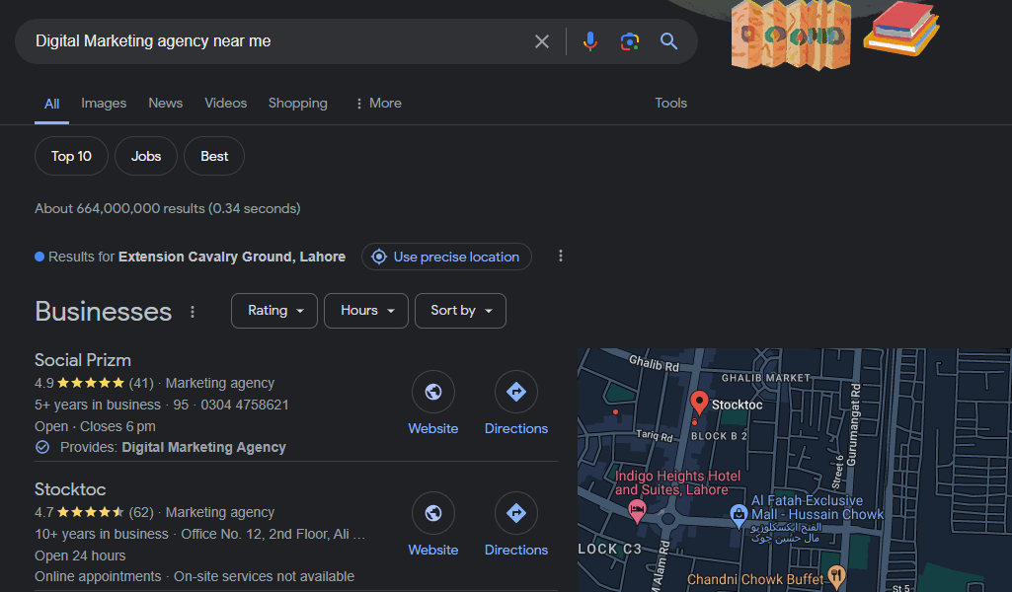The image size is (1012, 592).
Task: Click Social Prizm phone number 0304 4758621
Action: pyautogui.click(x=245, y=405)
